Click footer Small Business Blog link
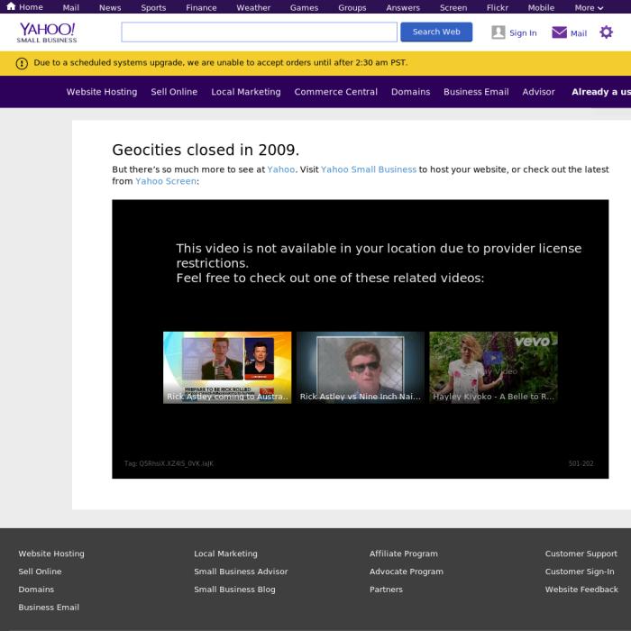631x631 pixels. pos(234,590)
